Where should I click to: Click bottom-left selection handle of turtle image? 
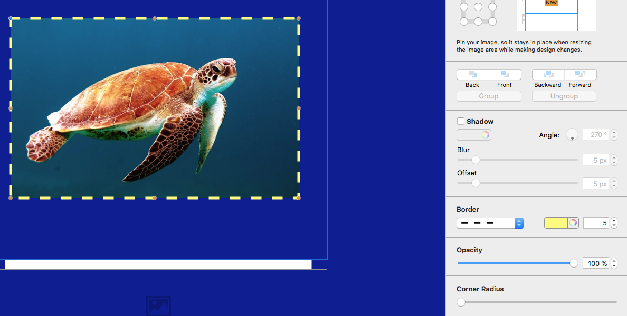point(11,198)
